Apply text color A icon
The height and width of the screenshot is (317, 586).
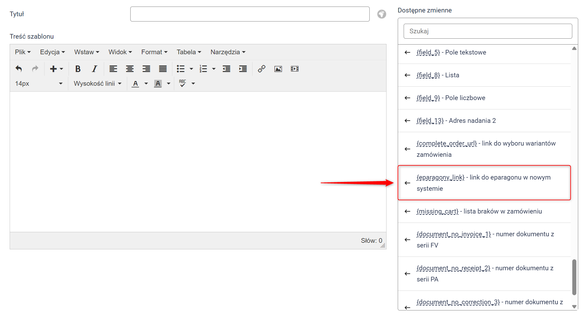pyautogui.click(x=135, y=84)
